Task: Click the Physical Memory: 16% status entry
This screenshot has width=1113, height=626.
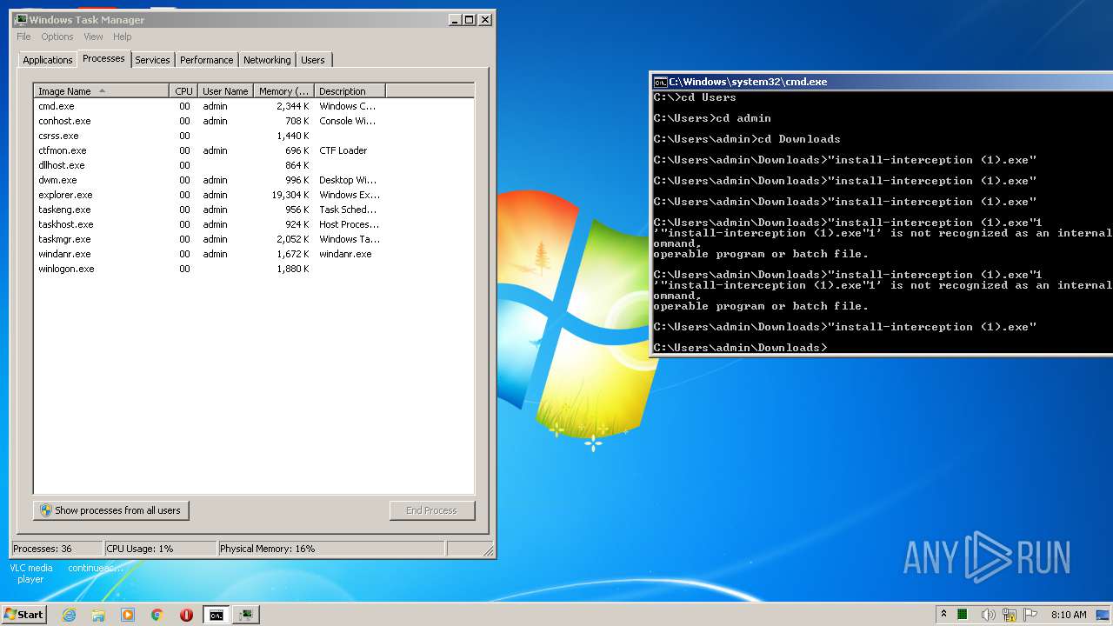Action: tap(330, 549)
